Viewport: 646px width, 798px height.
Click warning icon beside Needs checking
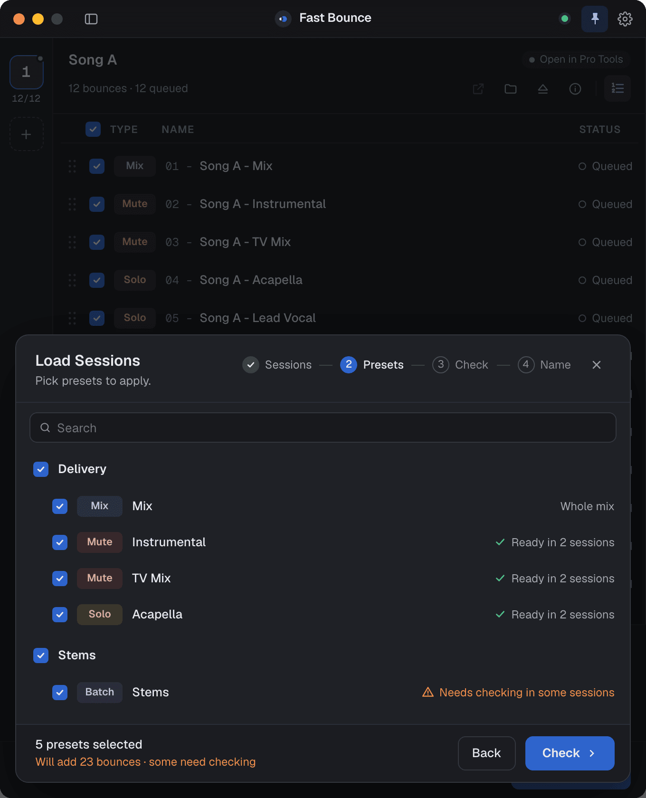point(428,692)
